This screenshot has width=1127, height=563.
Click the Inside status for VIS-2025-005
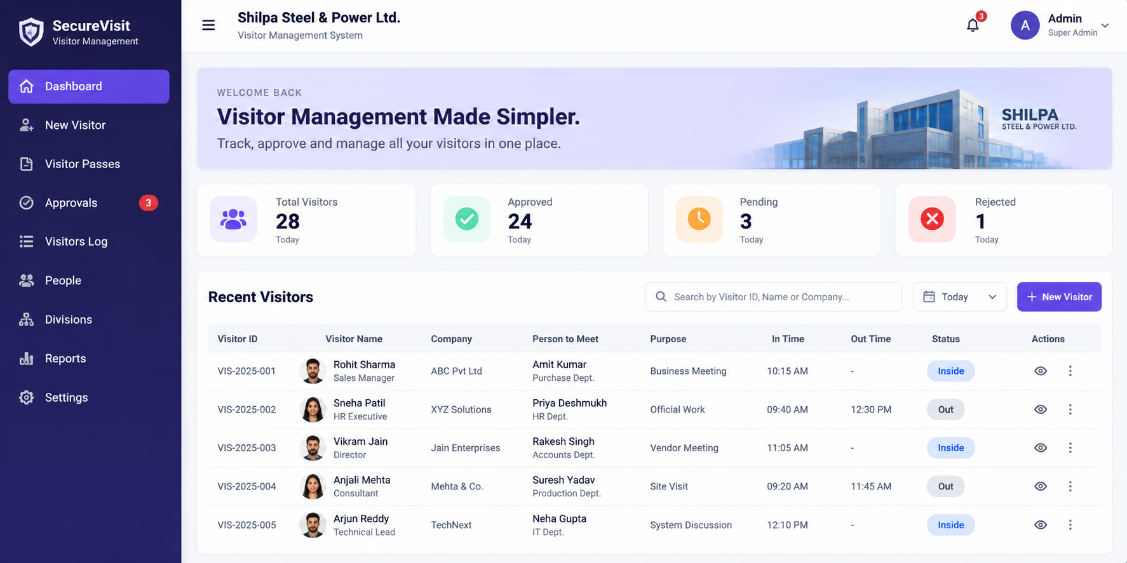click(950, 525)
